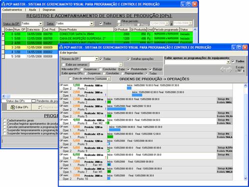
Task: Click blue bar ending 14/05/2008 03:30
Action: tap(114, 130)
